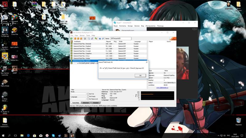Open the Recycle Bin on desktop

pyautogui.click(x=239, y=121)
